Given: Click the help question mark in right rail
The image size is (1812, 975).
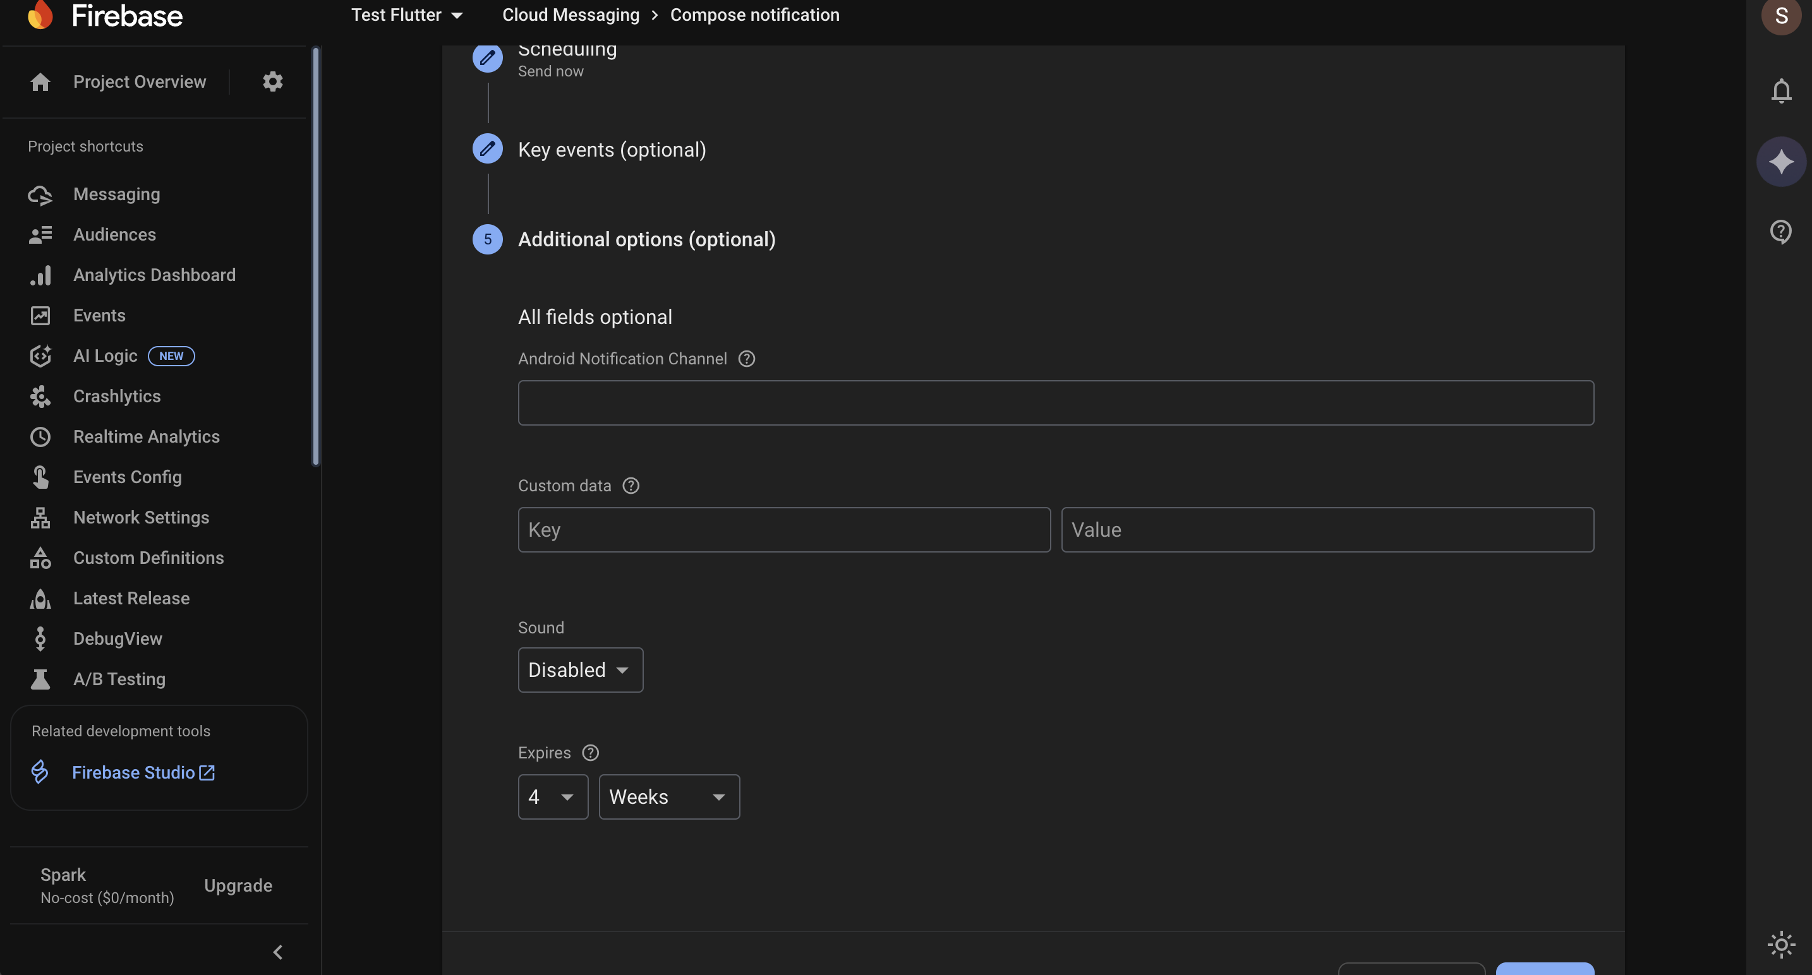Looking at the screenshot, I should pyautogui.click(x=1780, y=231).
